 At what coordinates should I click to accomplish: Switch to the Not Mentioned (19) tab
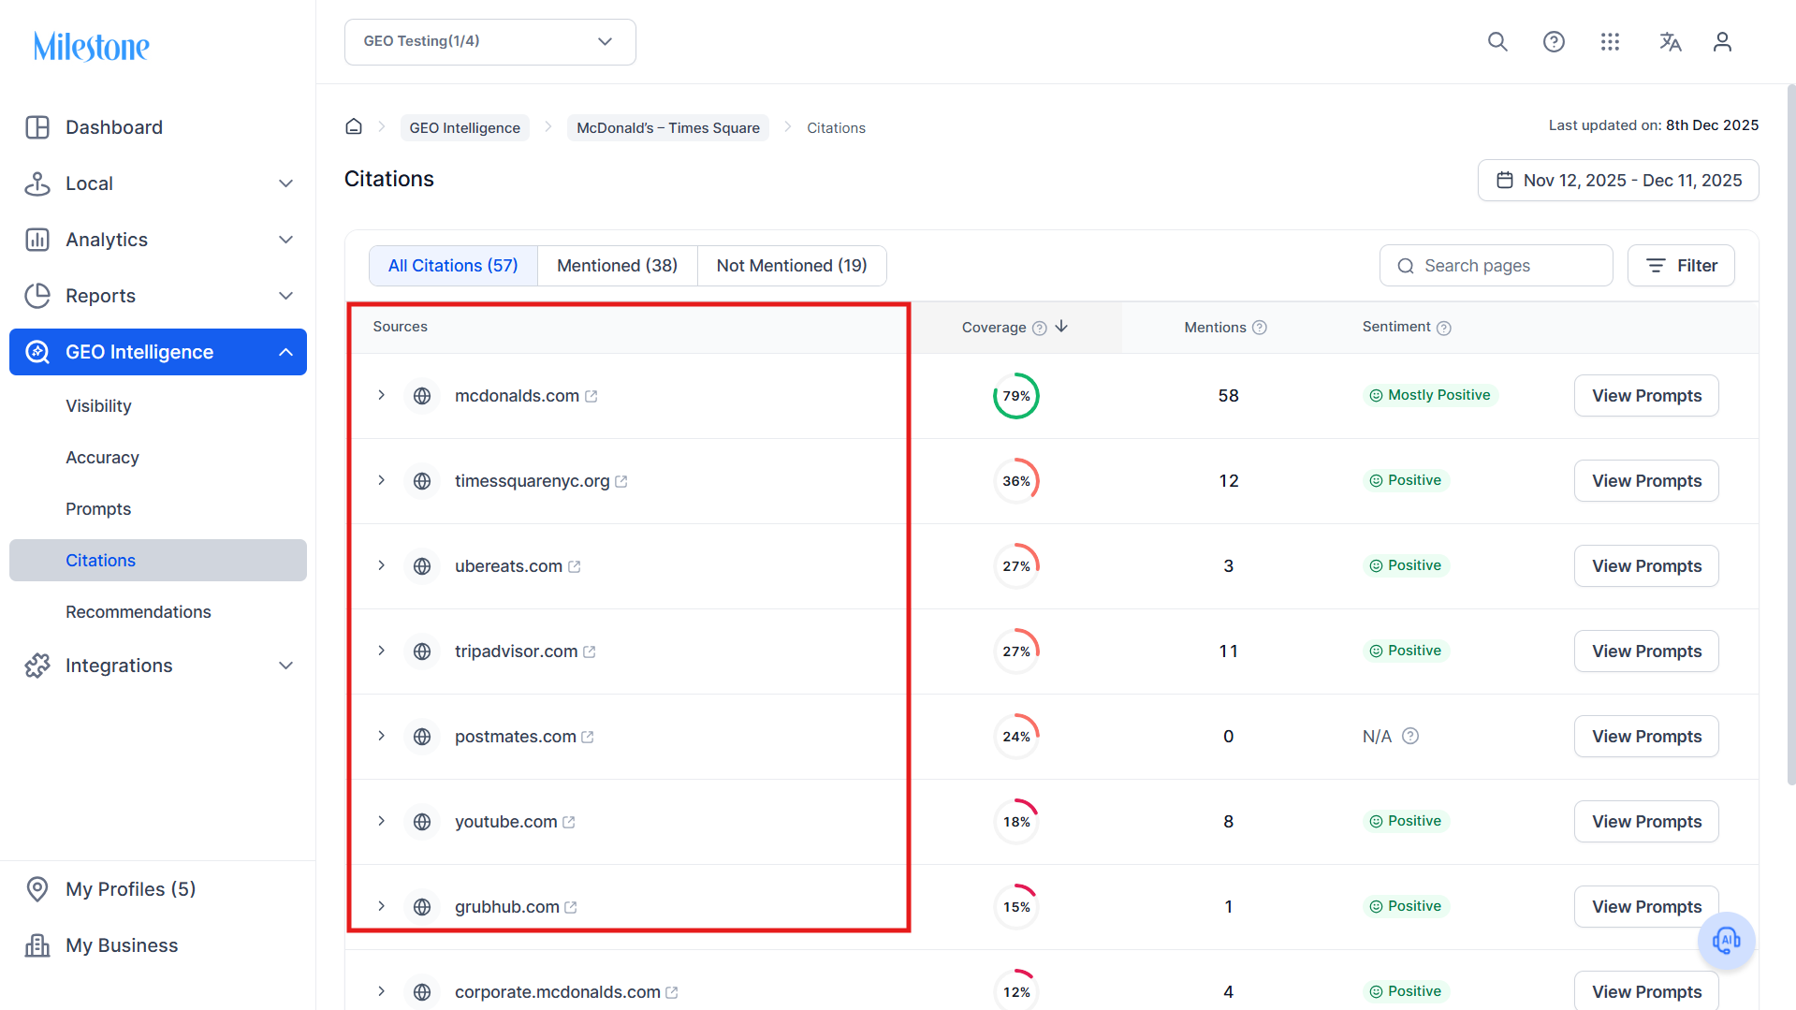tap(792, 266)
